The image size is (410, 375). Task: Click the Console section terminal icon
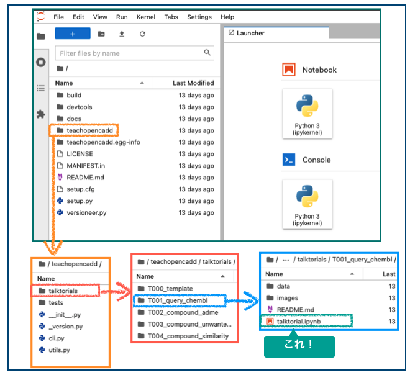point(289,160)
